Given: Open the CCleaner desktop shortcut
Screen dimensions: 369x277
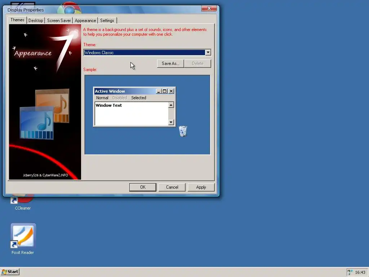Looking at the screenshot, I should coord(23,203).
